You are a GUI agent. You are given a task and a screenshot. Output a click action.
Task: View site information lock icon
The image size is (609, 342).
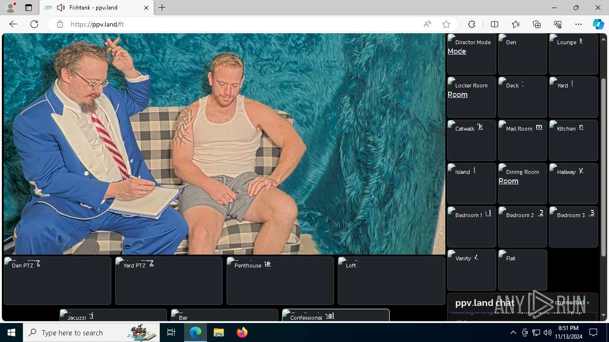pyautogui.click(x=60, y=24)
